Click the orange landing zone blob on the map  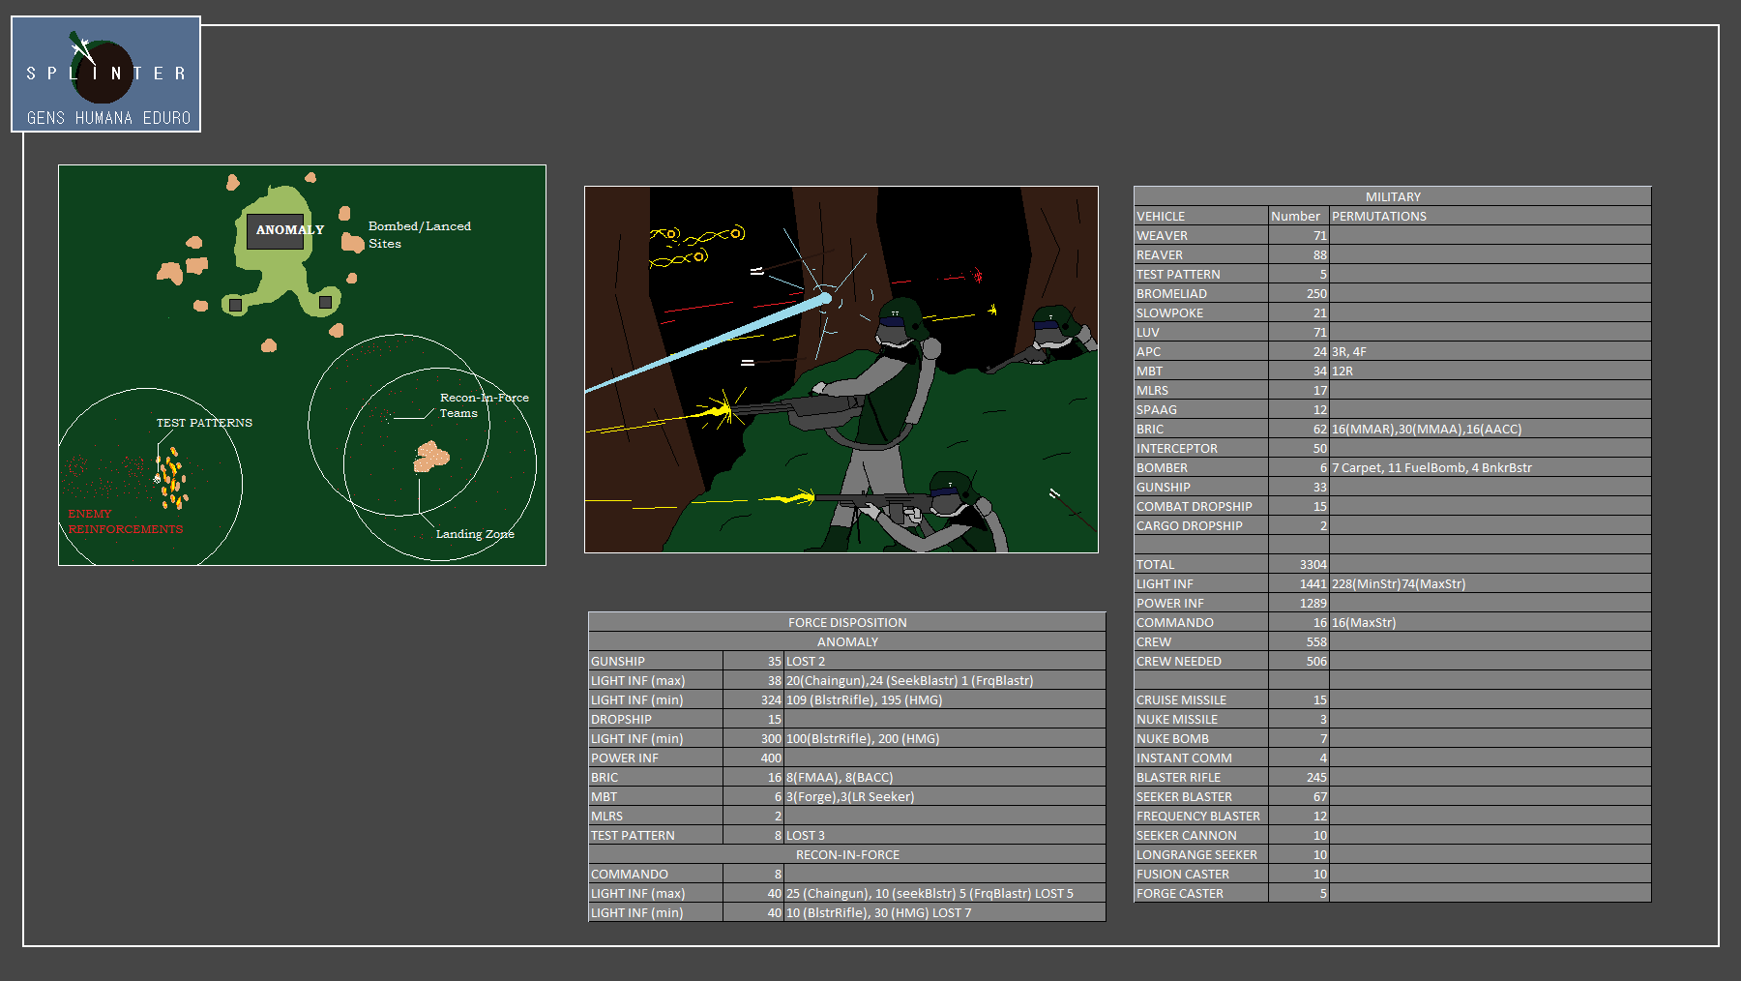point(431,456)
